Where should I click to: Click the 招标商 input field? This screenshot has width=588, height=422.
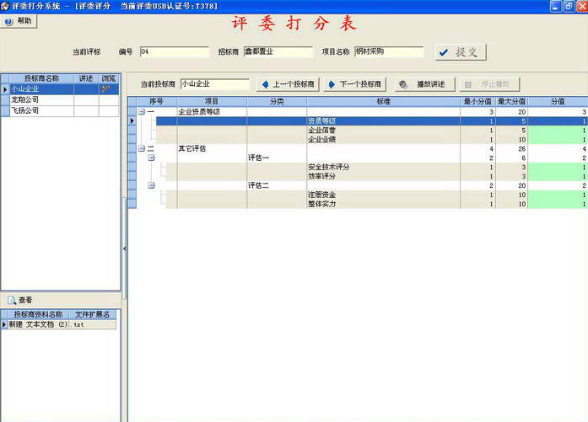pyautogui.click(x=278, y=51)
